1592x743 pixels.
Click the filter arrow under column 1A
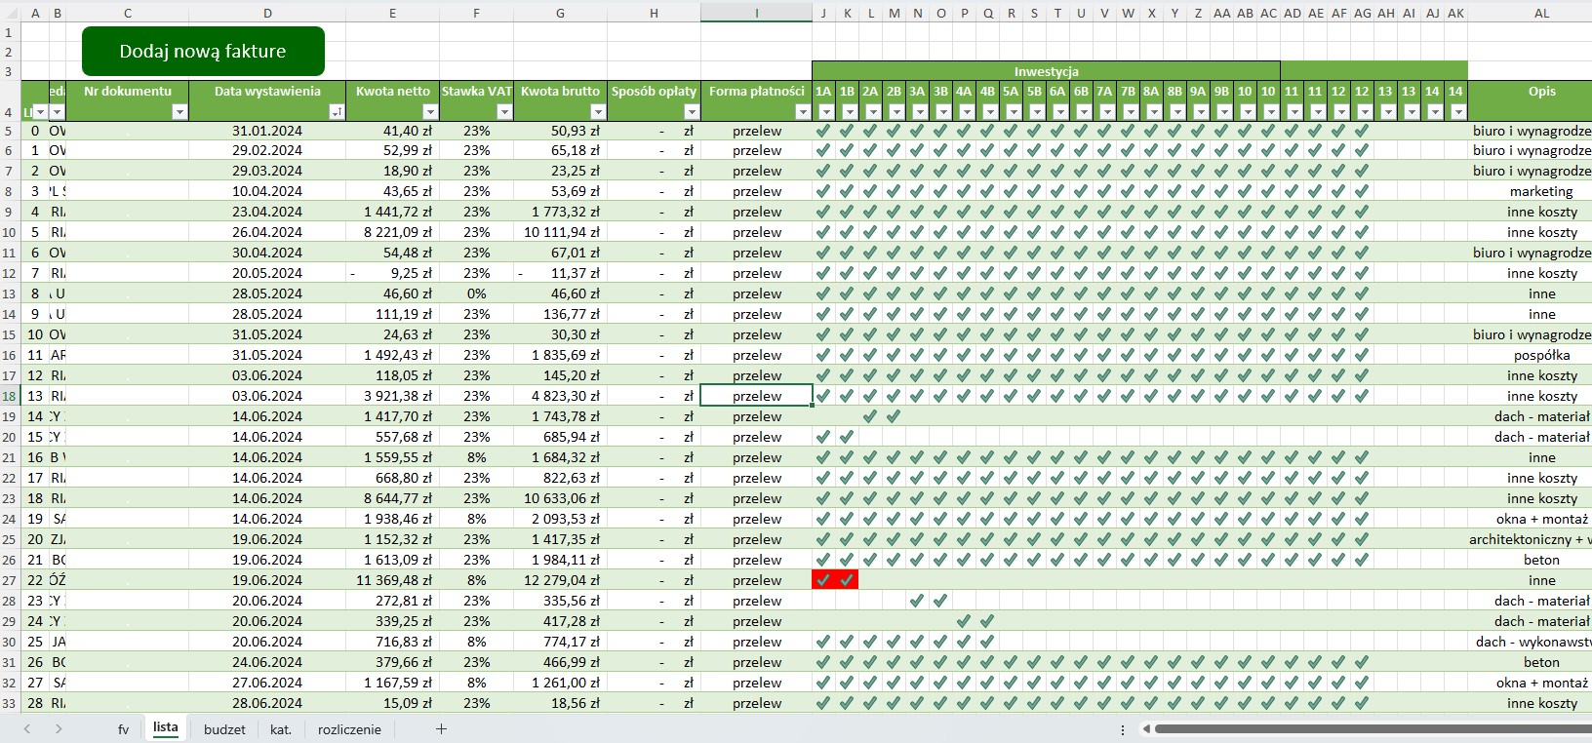point(826,112)
